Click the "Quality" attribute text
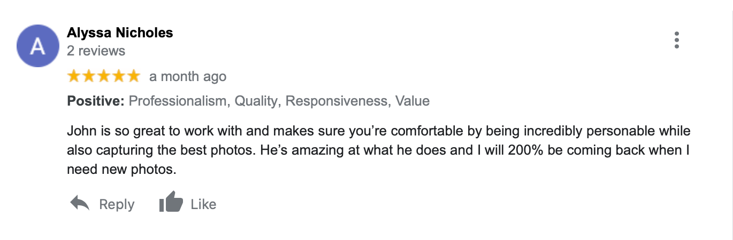Image resolution: width=733 pixels, height=240 pixels. tap(256, 101)
